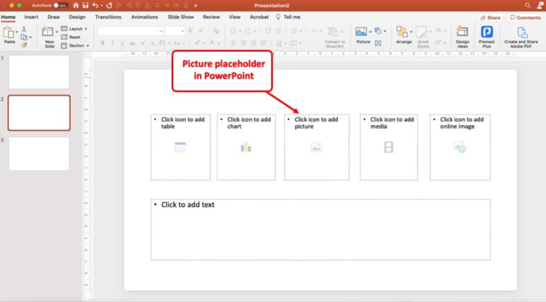The width and height of the screenshot is (546, 302).
Task: Select the third slide thumbnail
Action: click(39, 154)
